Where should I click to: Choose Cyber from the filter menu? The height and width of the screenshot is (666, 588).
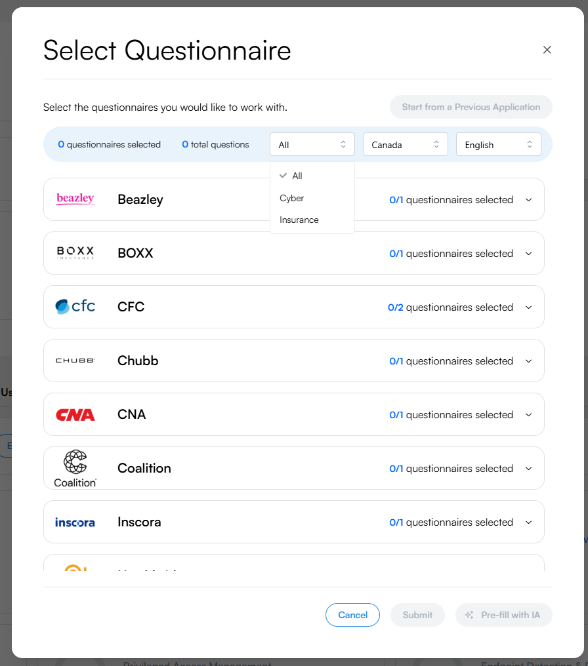click(291, 198)
